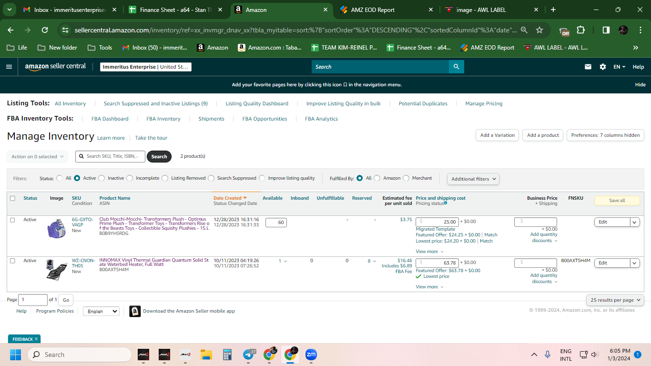Image resolution: width=651 pixels, height=366 pixels.
Task: Click the SKU, Title, ISBN search field
Action: pos(110,156)
